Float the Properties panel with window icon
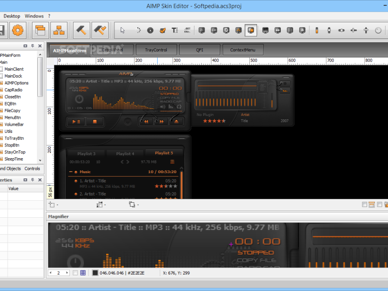 [x=25, y=180]
